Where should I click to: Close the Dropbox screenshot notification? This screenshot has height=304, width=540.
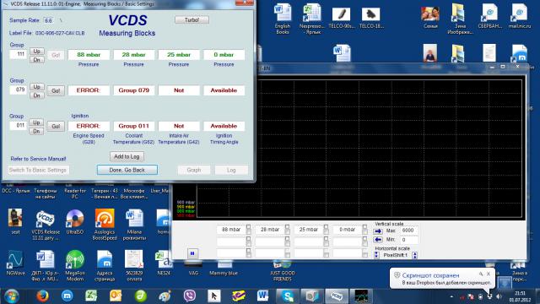coord(489,274)
